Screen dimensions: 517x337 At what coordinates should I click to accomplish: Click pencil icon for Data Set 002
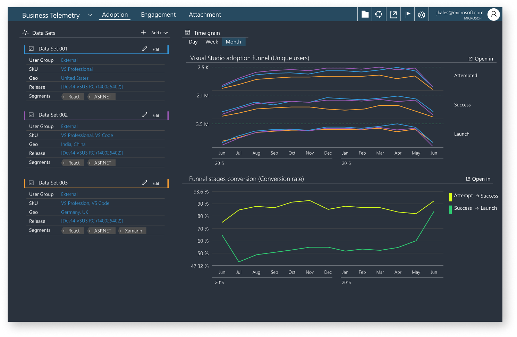[145, 115]
